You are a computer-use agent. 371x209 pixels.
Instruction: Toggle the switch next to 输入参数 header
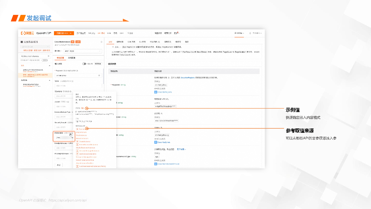coord(84,63)
